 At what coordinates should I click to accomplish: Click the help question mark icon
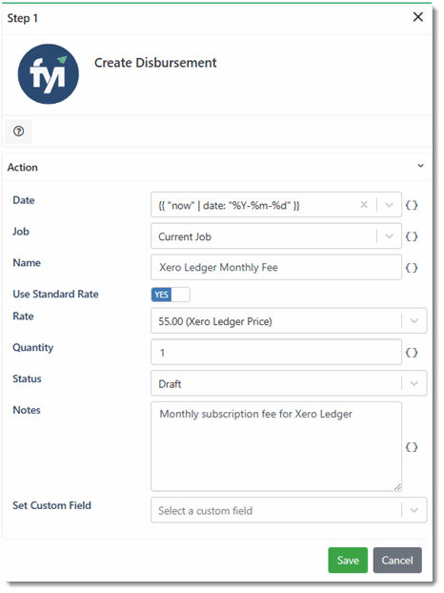point(18,132)
